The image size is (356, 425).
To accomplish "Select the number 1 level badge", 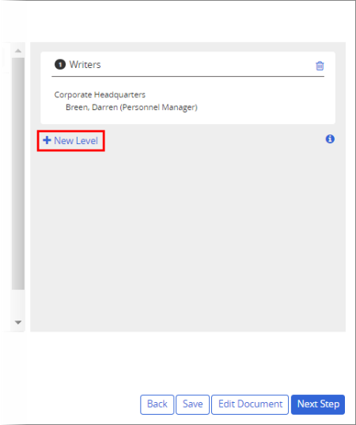I will pos(60,65).
